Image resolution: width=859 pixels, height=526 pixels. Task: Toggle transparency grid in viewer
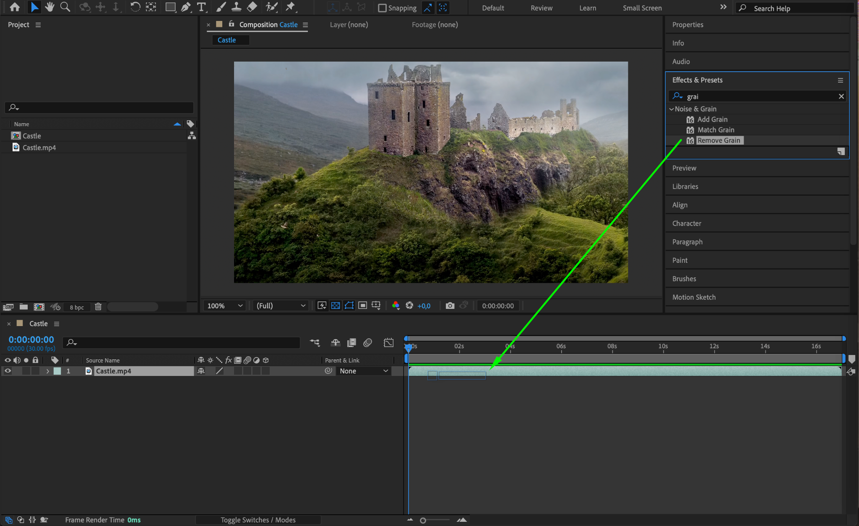pyautogui.click(x=336, y=306)
